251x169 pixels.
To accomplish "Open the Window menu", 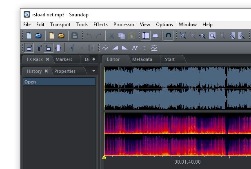I will pyautogui.click(x=188, y=25).
